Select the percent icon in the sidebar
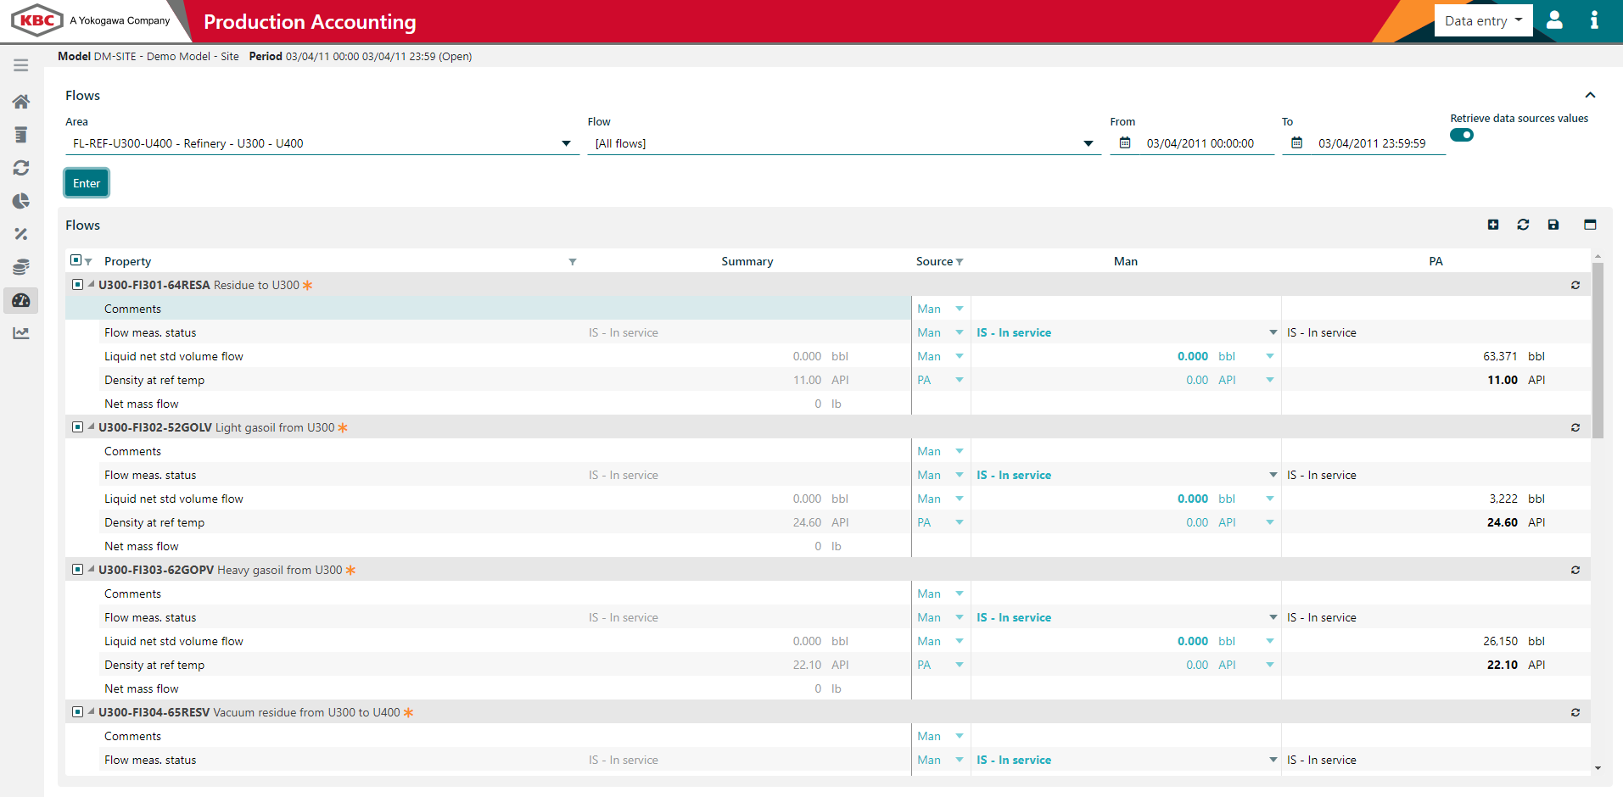Viewport: 1623px width, 797px height. coord(20,234)
